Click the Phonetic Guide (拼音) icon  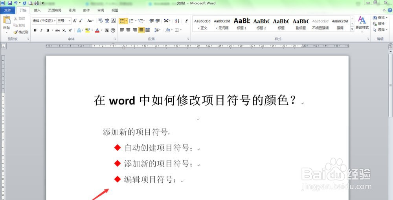coord(107,21)
